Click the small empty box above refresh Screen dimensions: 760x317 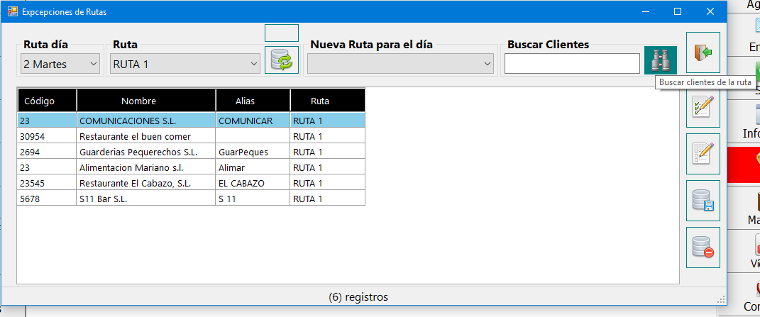[282, 33]
